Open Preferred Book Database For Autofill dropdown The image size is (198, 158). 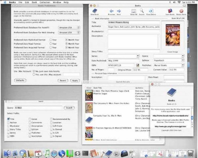[69, 27]
